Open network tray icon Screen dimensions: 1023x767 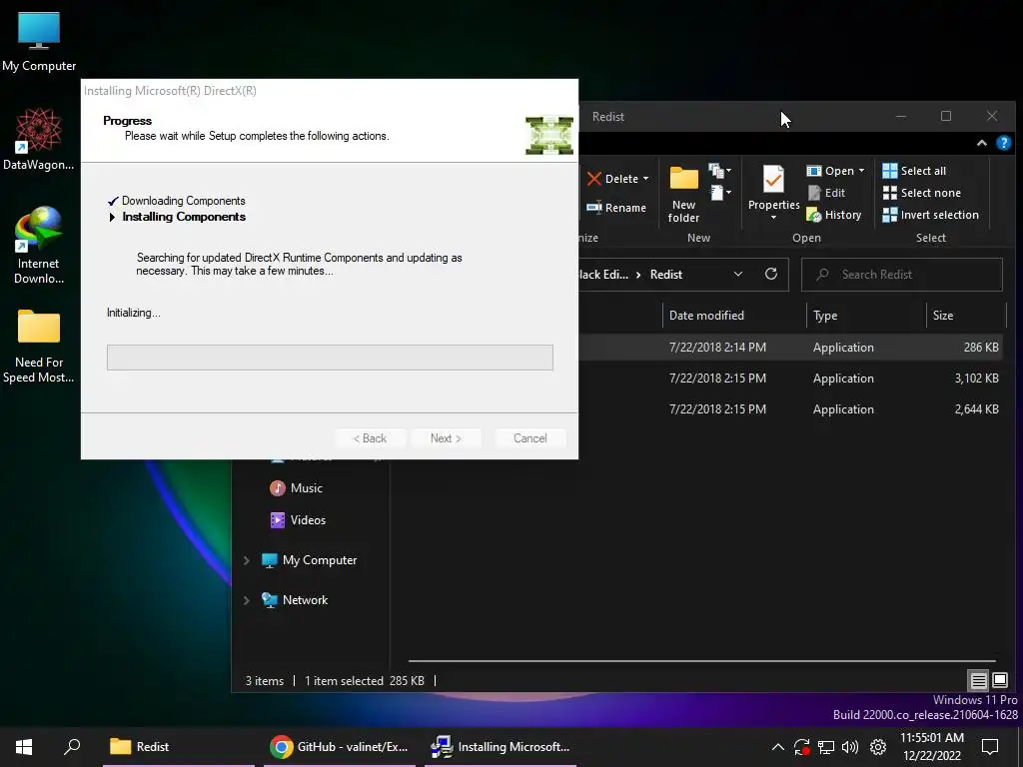[826, 747]
